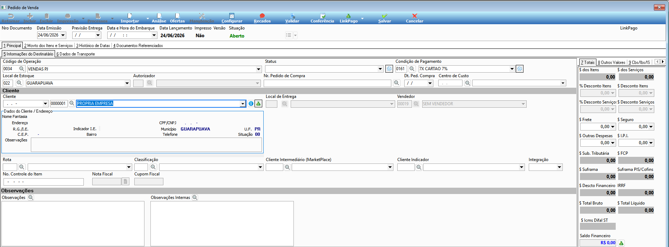
Task: Open Recados messages
Action: pos(262,18)
